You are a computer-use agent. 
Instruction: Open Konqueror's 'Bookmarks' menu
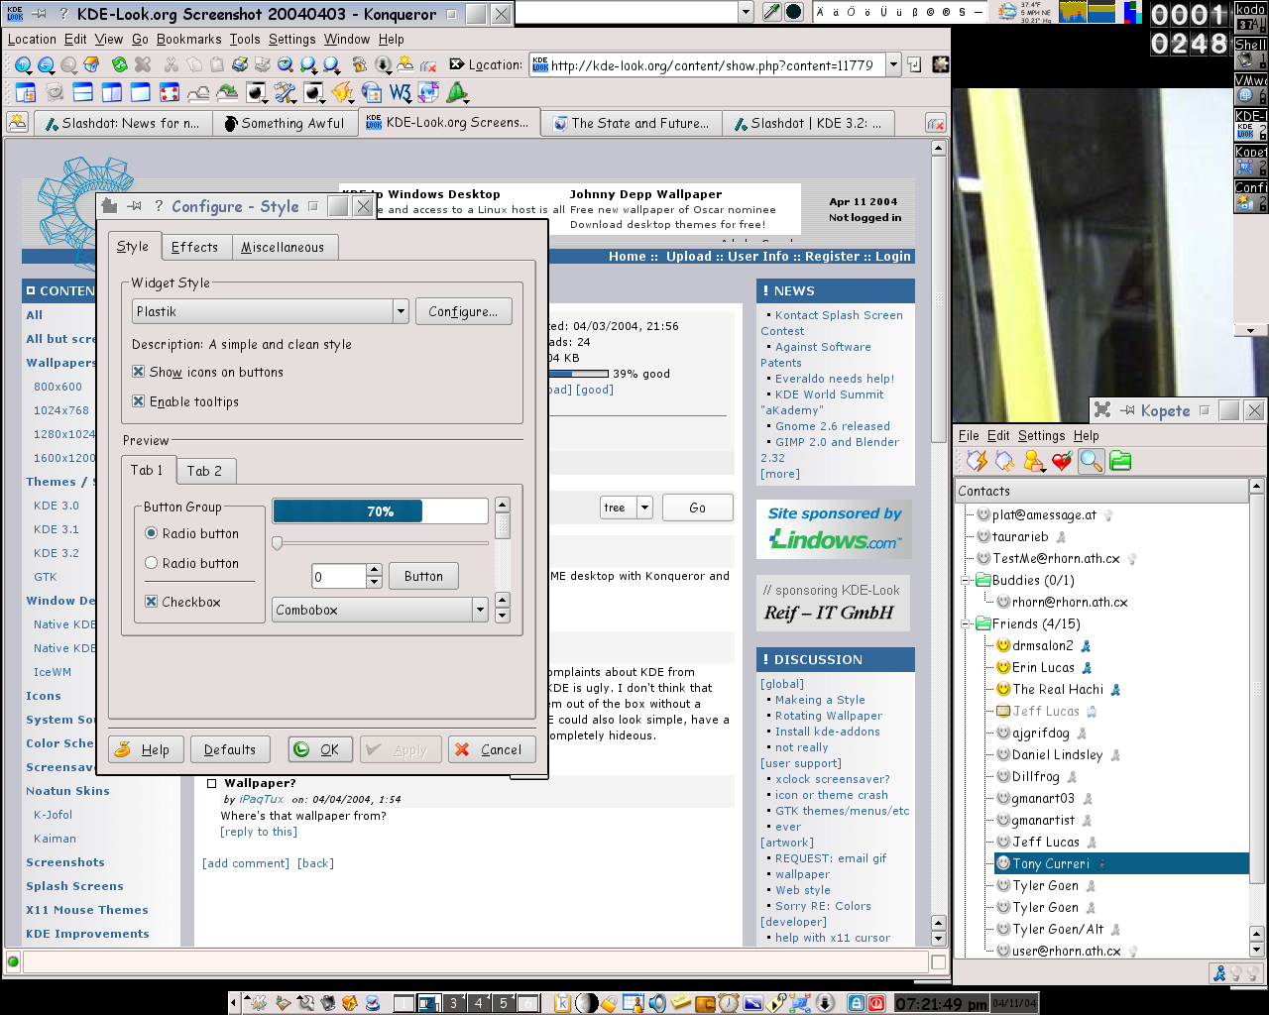point(188,39)
